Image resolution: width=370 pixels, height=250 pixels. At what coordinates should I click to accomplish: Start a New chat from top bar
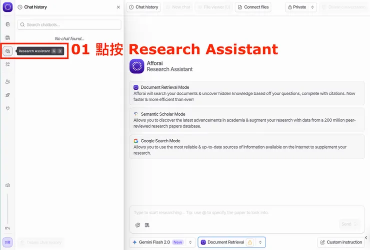[178, 7]
